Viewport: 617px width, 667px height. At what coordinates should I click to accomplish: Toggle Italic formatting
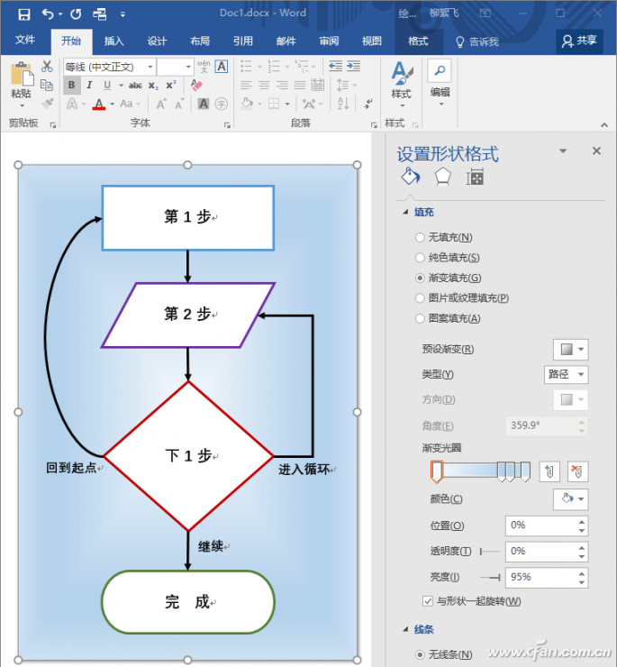(x=89, y=85)
